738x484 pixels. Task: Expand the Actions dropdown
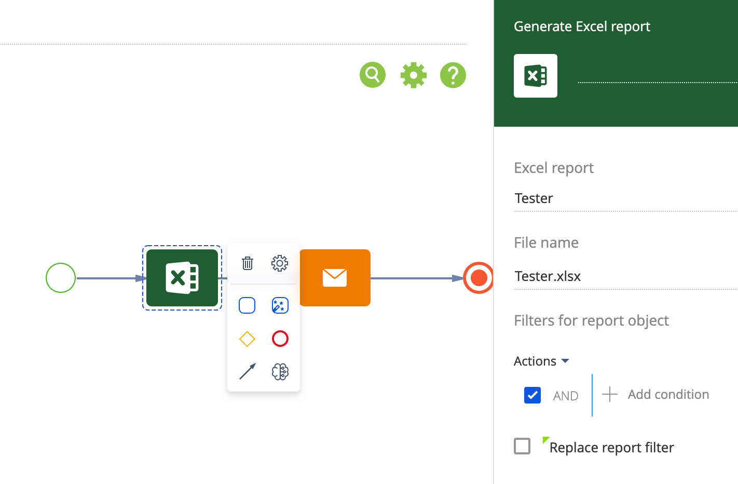point(541,361)
